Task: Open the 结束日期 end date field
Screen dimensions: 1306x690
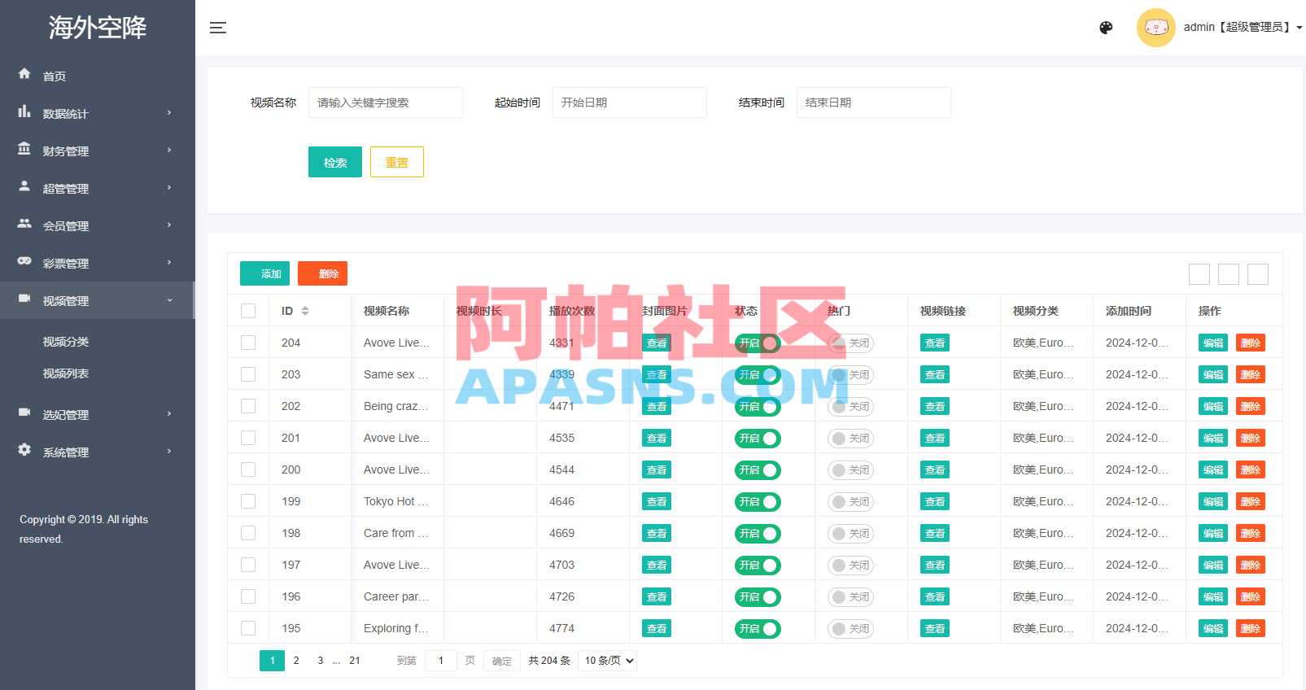Action: pyautogui.click(x=874, y=103)
